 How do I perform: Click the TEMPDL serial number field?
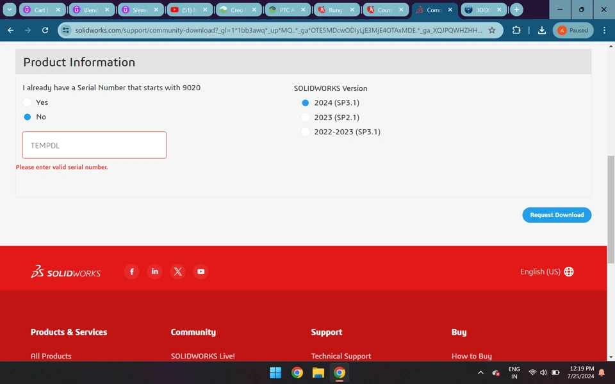tap(95, 145)
